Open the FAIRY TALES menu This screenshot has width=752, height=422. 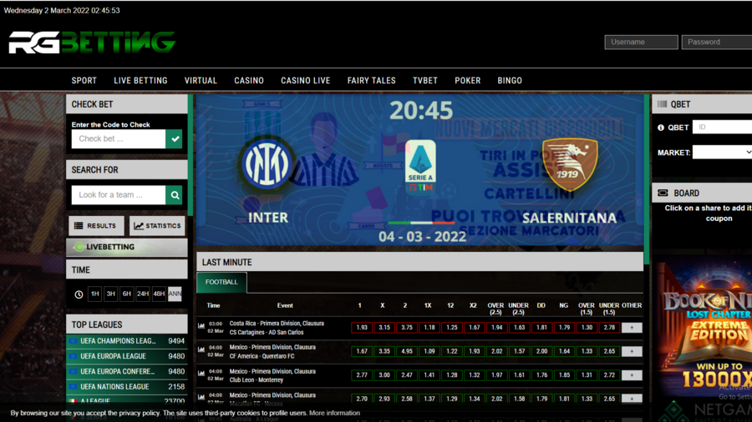(x=372, y=81)
